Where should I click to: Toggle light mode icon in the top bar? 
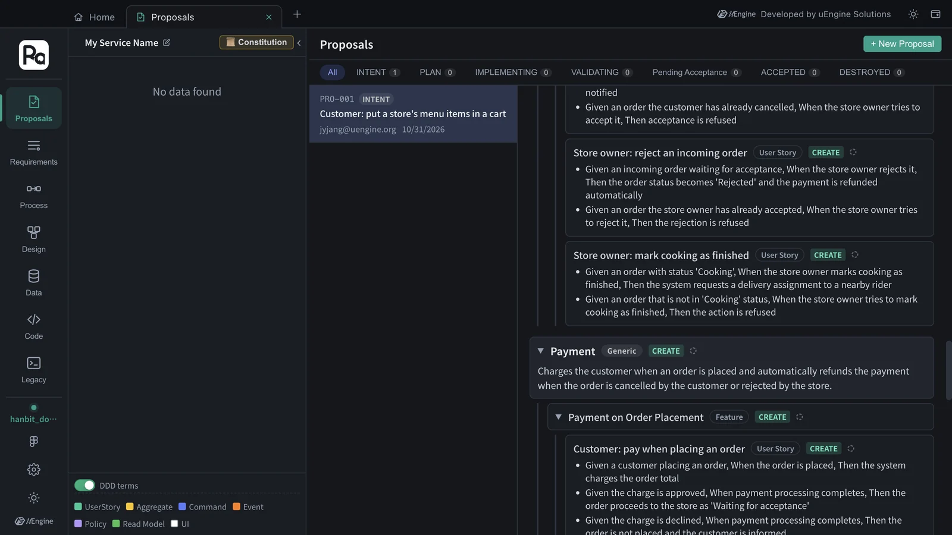coord(913,14)
